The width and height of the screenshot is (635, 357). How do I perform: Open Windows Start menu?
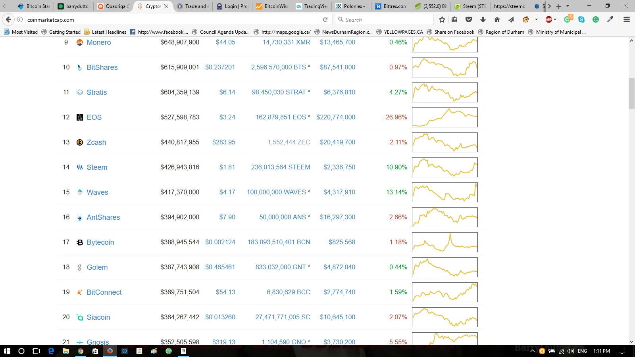click(7, 351)
